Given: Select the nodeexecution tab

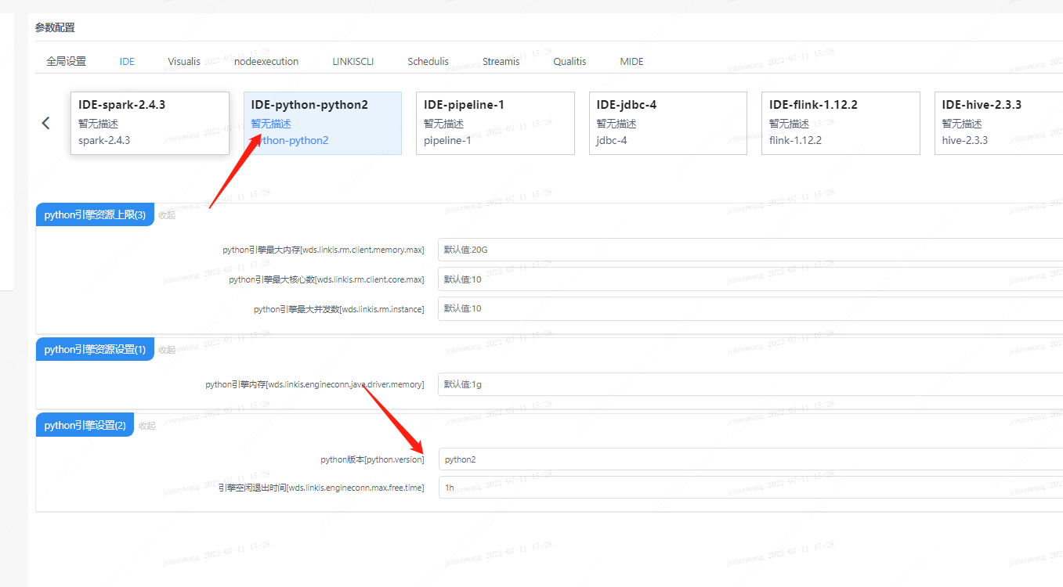Looking at the screenshot, I should (x=266, y=61).
